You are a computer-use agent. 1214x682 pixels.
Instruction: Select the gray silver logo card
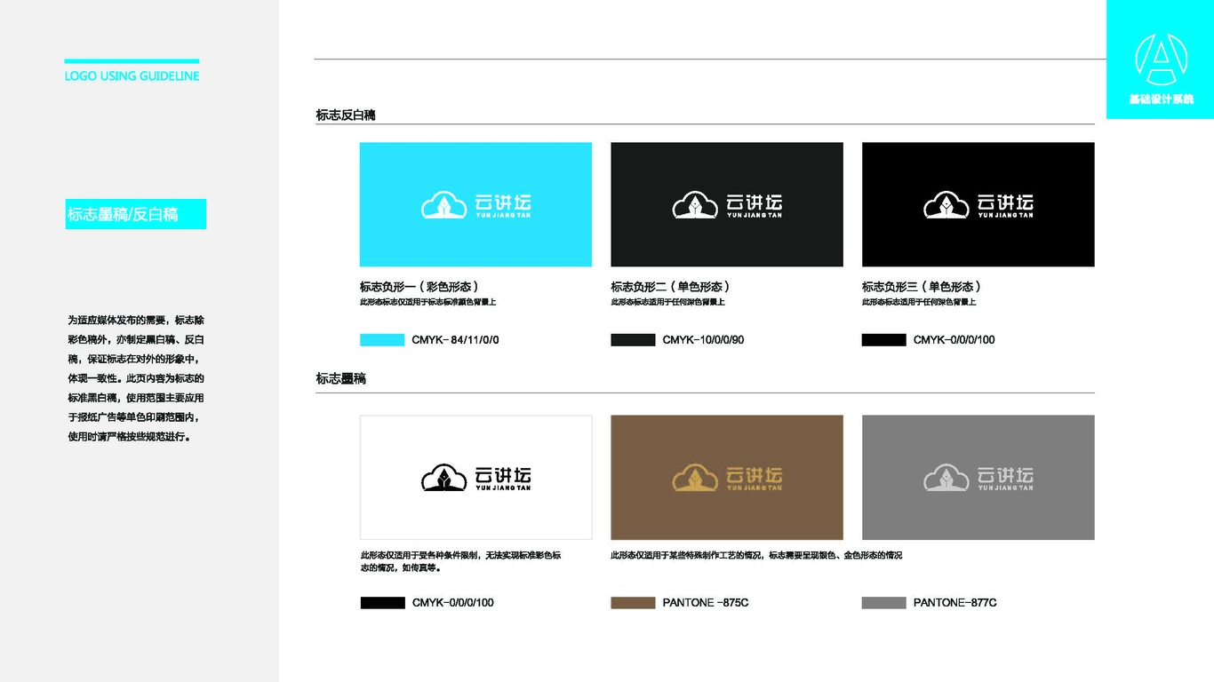click(x=978, y=477)
